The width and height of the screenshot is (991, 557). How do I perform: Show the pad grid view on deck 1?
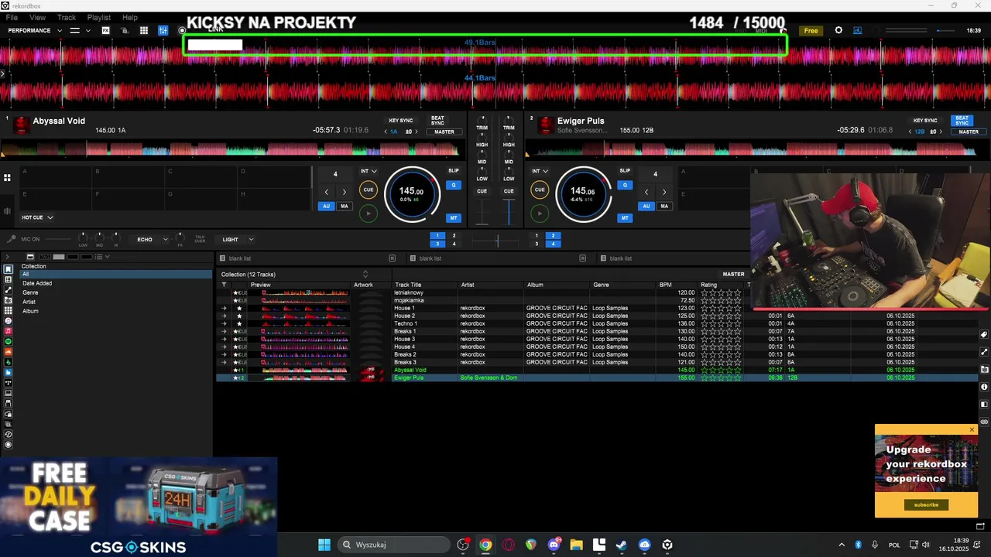pyautogui.click(x=7, y=178)
